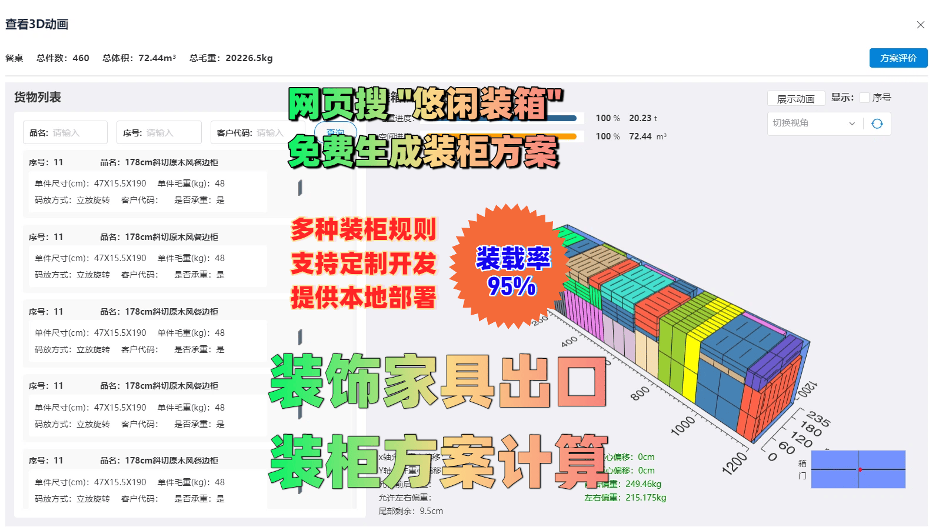Click the 方案评价 button
Screen dimensions: 929x527
click(898, 58)
